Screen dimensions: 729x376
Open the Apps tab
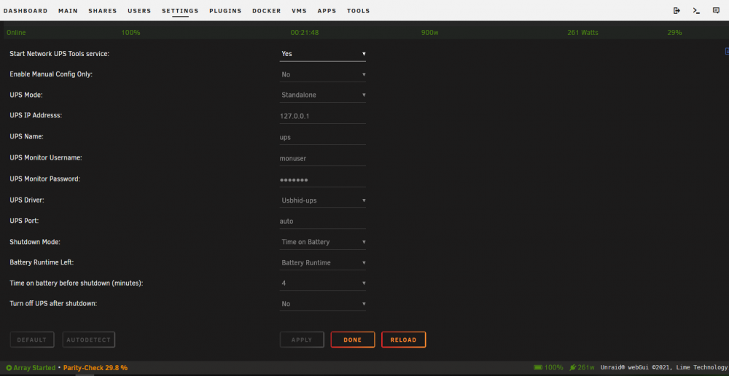327,11
